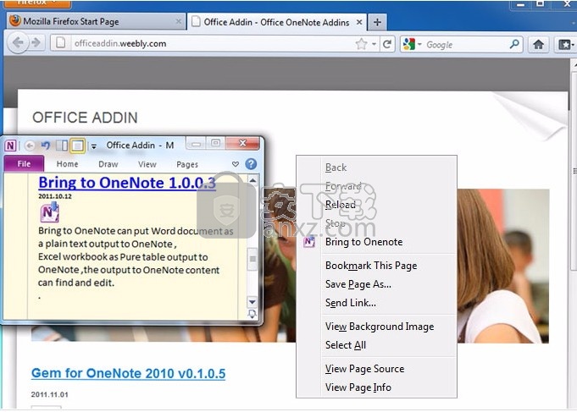Click the bookmark star in address bar

(x=361, y=44)
